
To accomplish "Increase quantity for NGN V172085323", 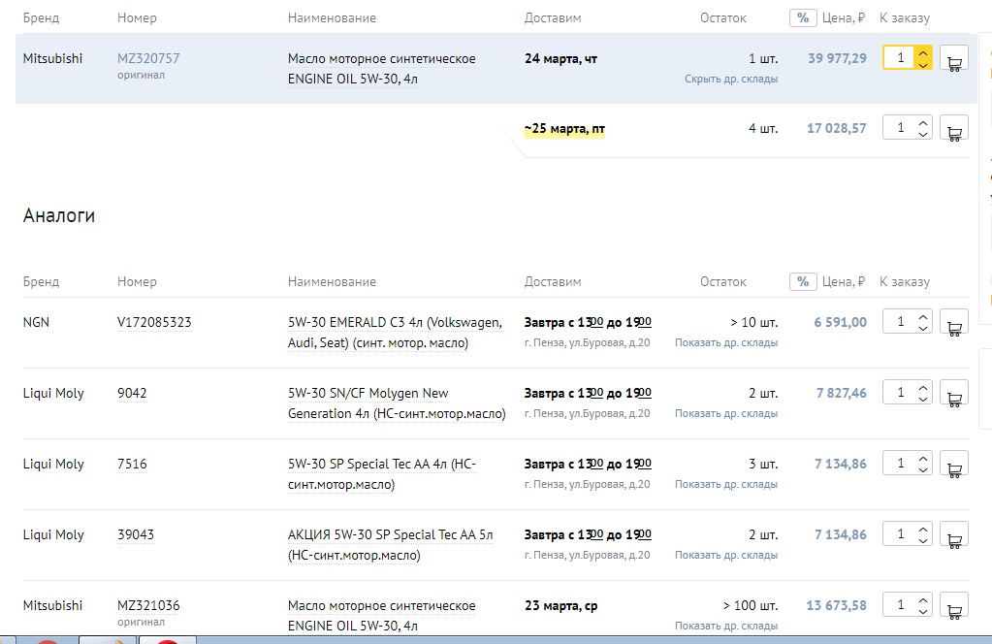I will [923, 316].
